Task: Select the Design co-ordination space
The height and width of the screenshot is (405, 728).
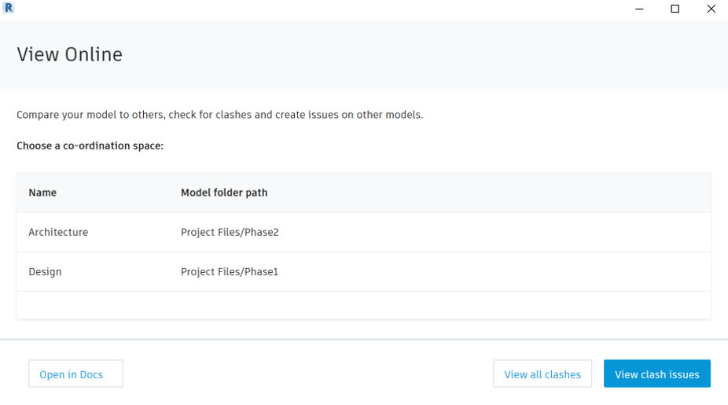Action: coord(45,271)
